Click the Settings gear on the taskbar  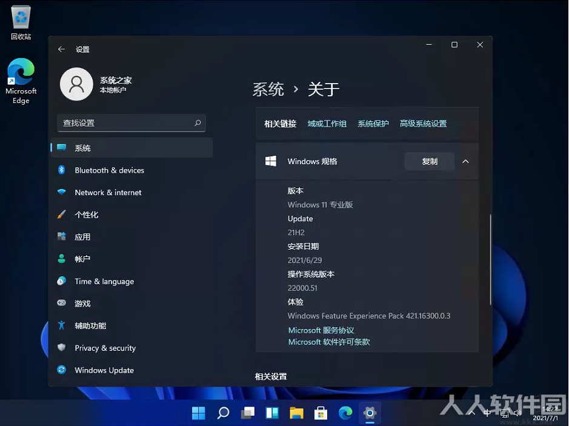pos(370,413)
